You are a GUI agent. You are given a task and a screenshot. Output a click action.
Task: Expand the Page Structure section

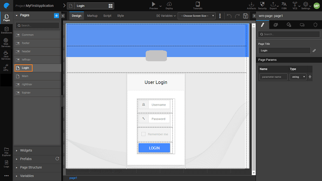click(x=31, y=167)
